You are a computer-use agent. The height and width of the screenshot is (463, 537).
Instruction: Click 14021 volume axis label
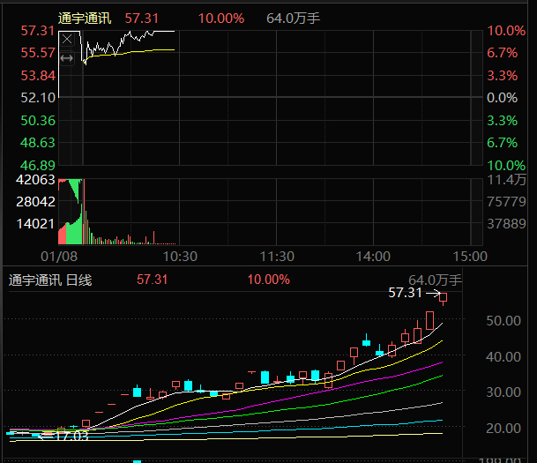click(x=35, y=224)
